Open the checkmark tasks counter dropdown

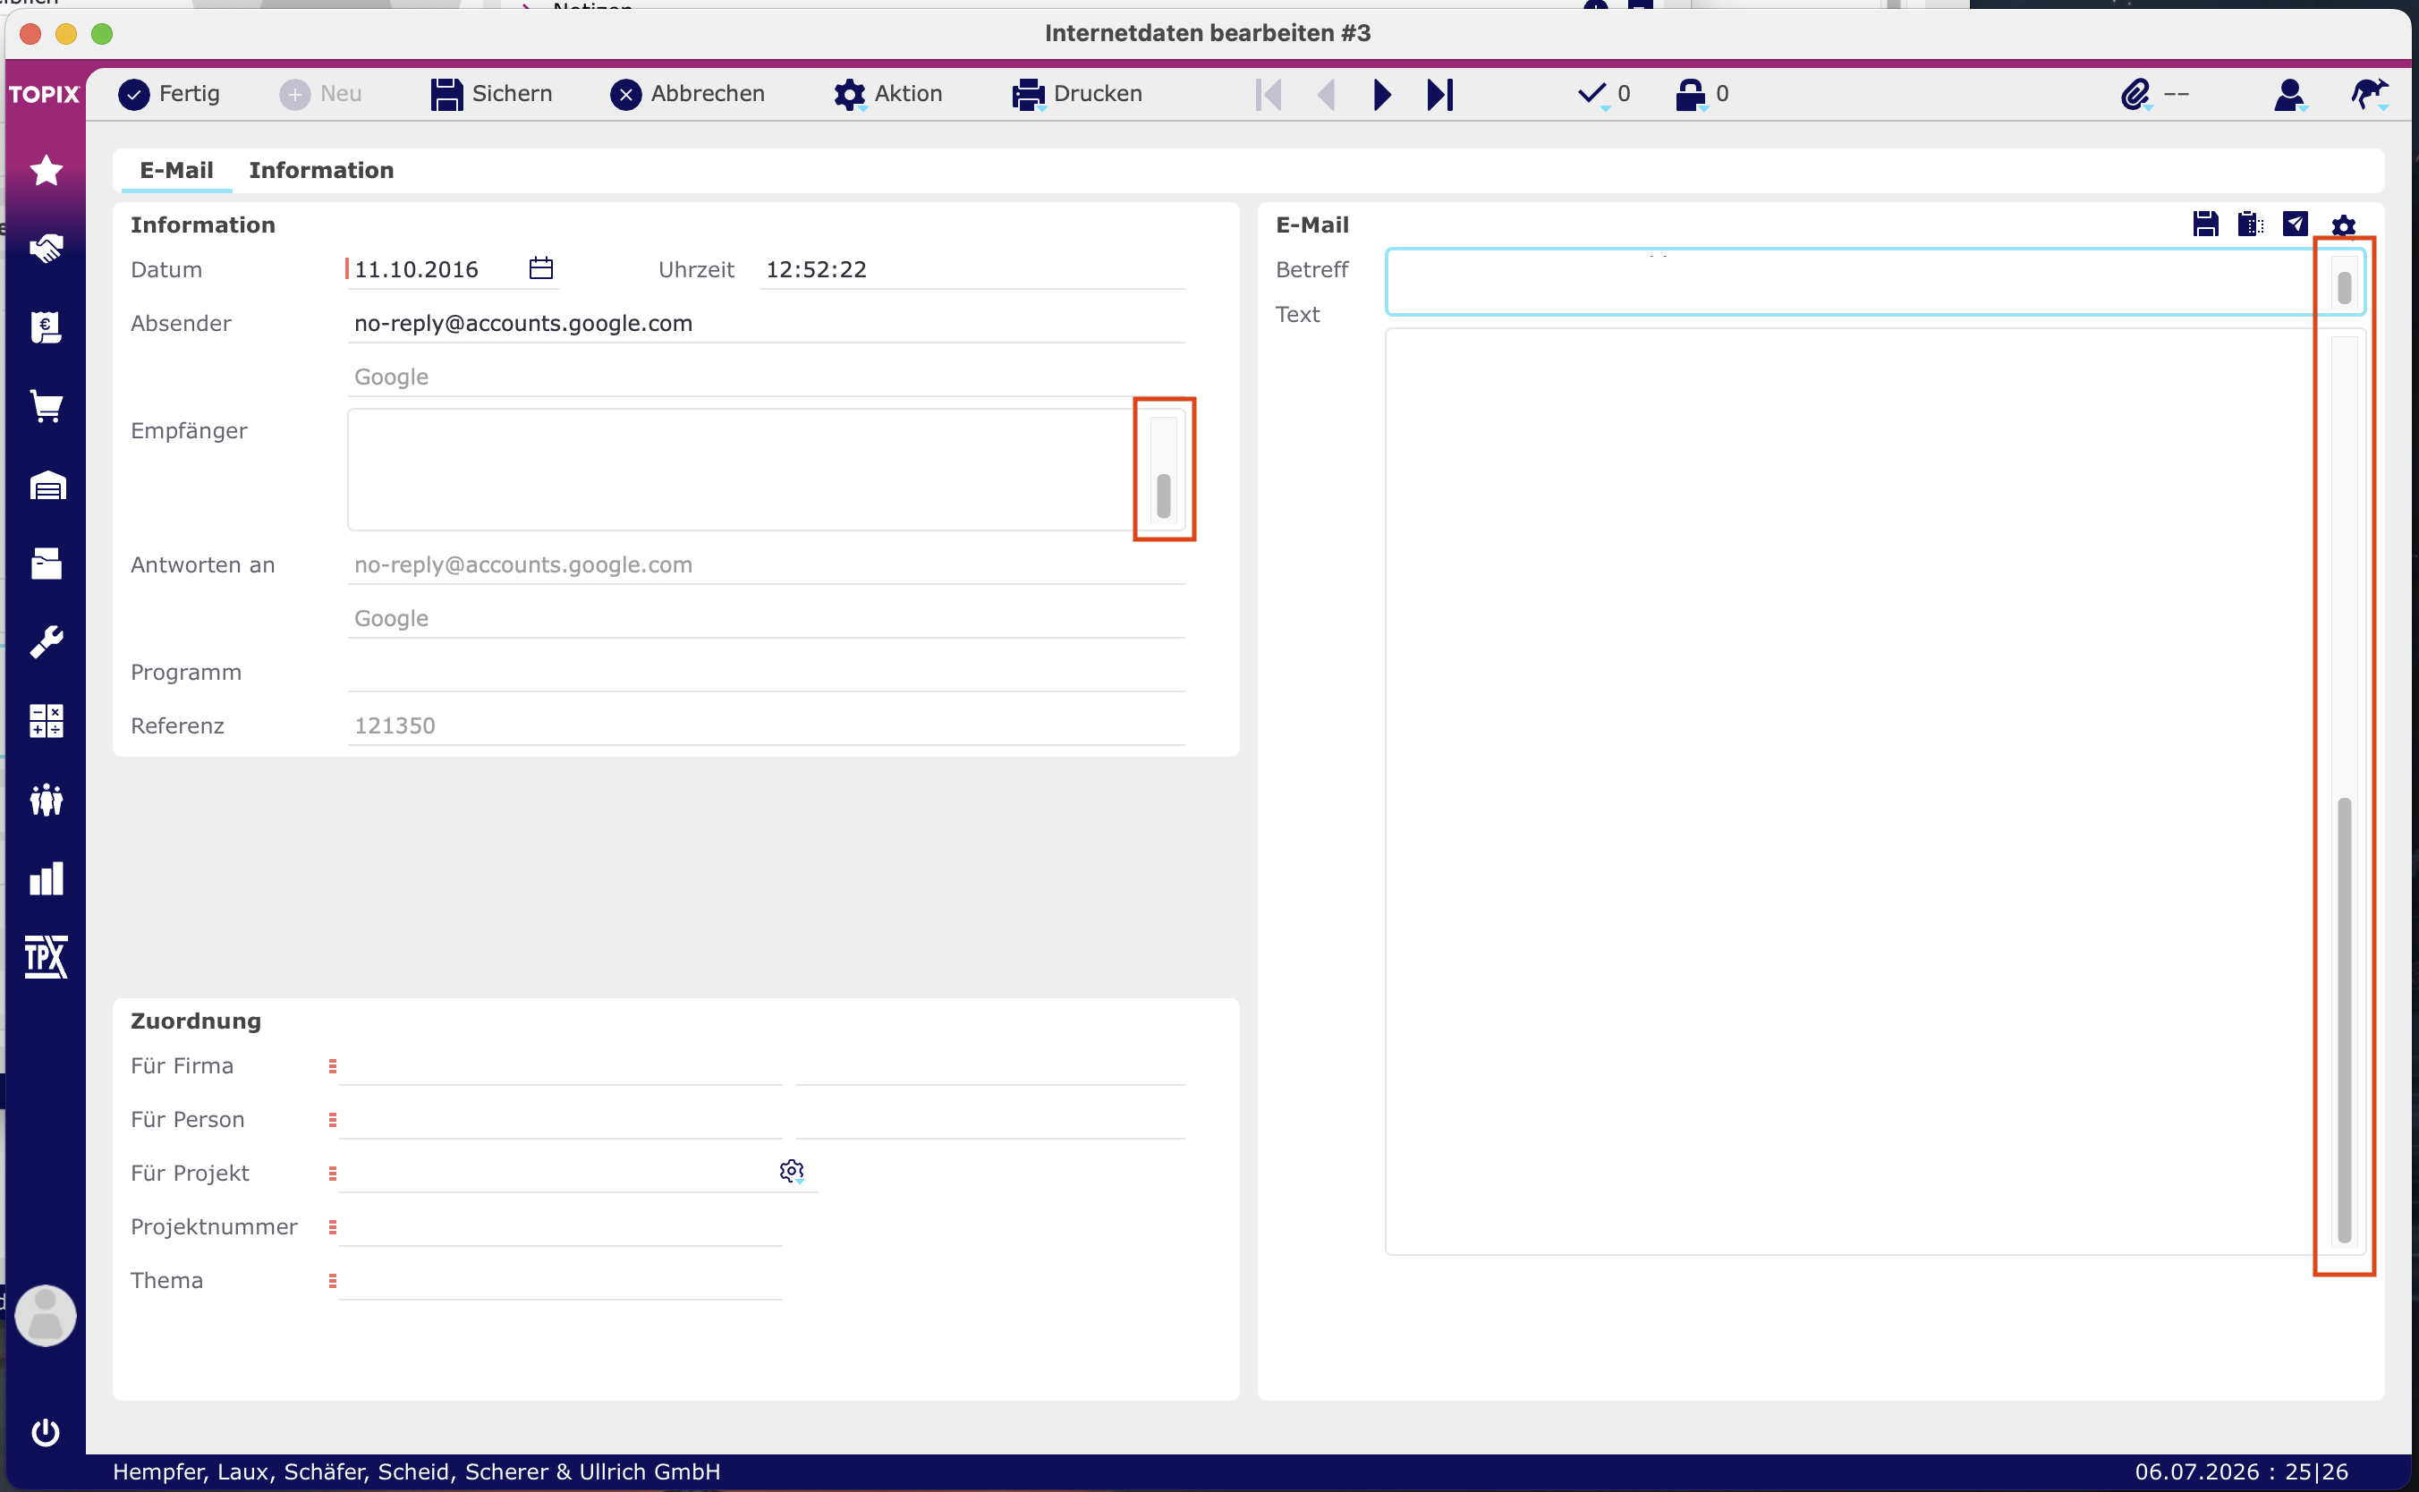(x=1605, y=95)
